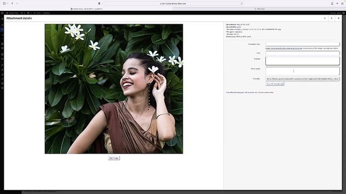Toggle the browser sidebar icon
The width and height of the screenshot is (346, 194).
(x=4, y=3)
